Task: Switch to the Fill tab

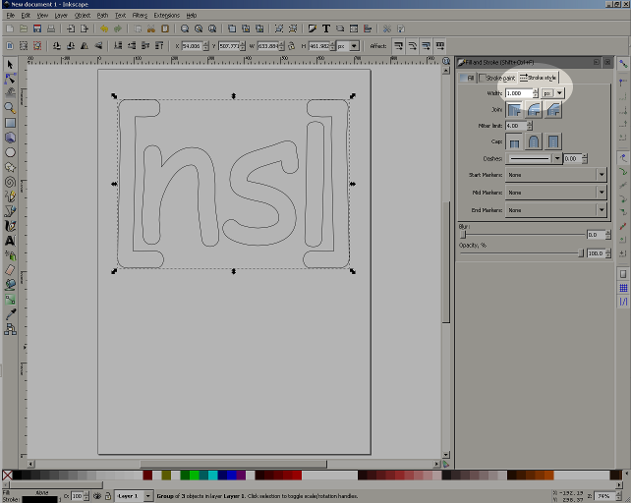Action: (x=469, y=77)
